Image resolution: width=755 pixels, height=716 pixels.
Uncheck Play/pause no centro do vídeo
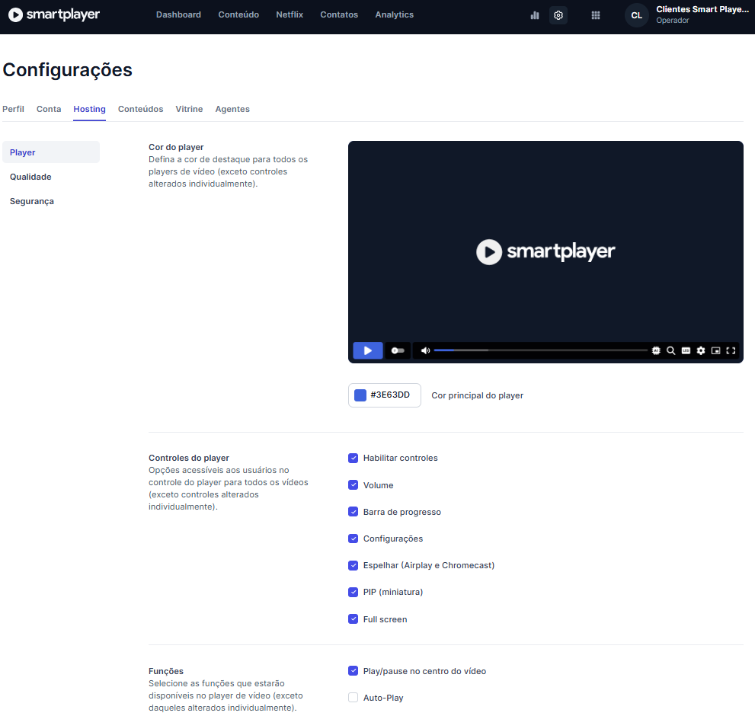353,671
